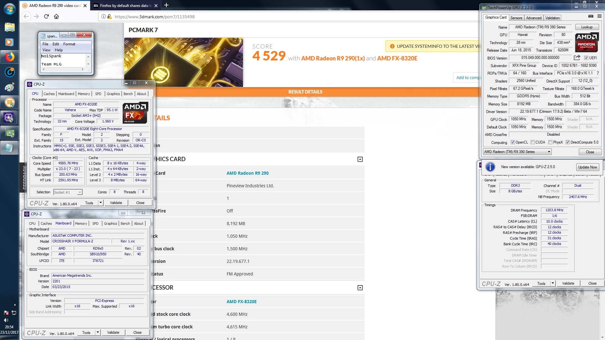Click the CPU-Z taskbar icon

9,117
